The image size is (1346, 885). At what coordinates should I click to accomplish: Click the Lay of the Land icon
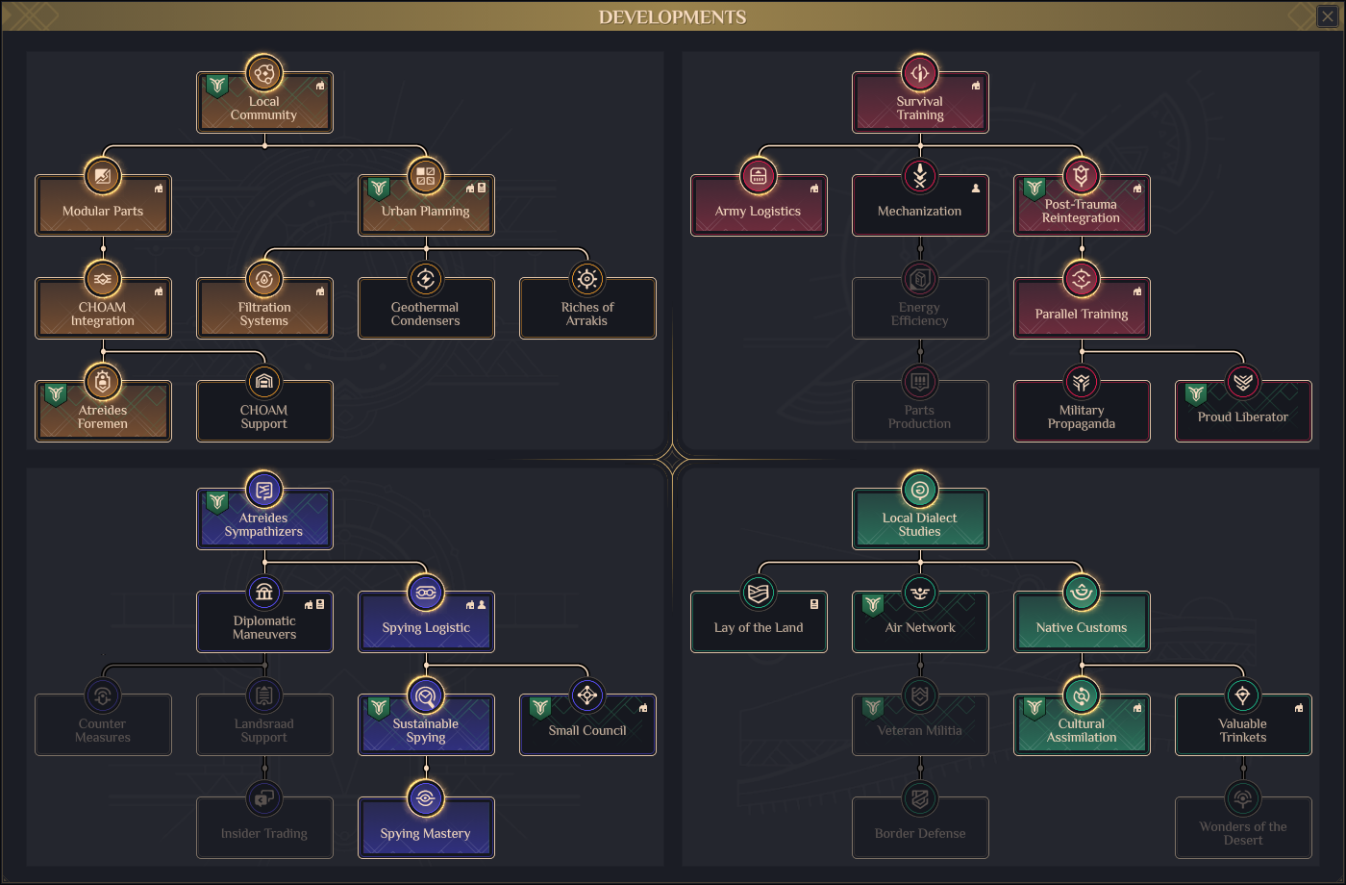pyautogui.click(x=759, y=593)
